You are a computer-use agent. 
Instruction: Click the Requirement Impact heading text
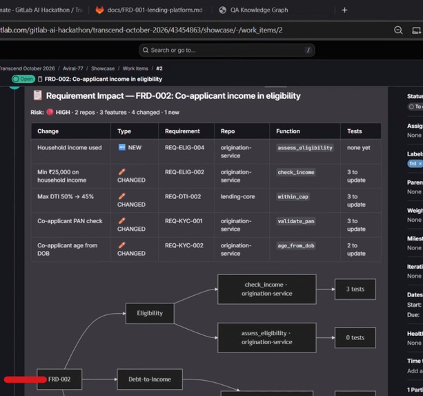173,95
